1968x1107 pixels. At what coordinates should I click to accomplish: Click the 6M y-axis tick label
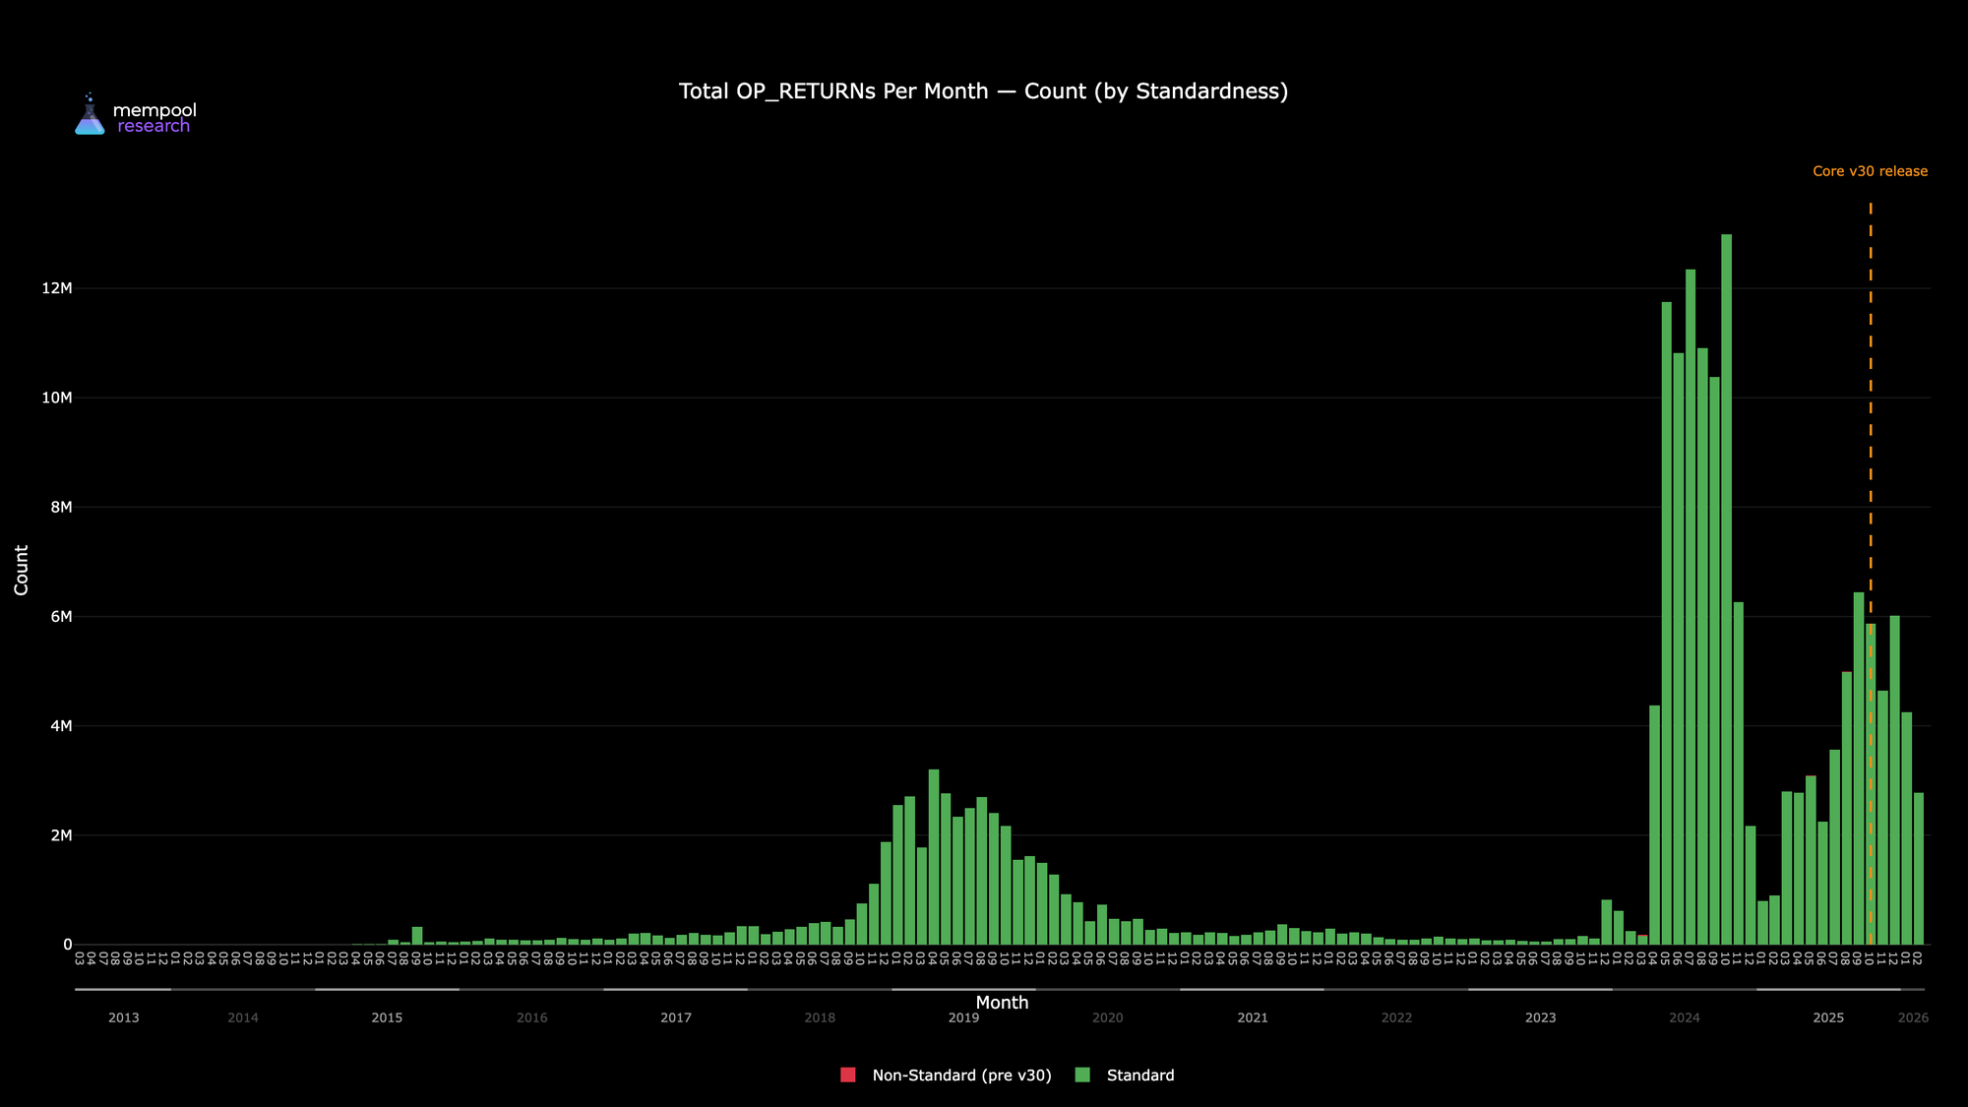[61, 617]
